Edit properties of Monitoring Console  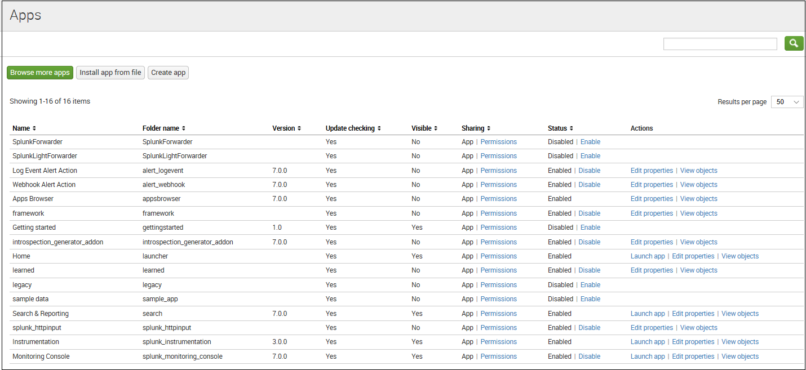[x=693, y=356]
